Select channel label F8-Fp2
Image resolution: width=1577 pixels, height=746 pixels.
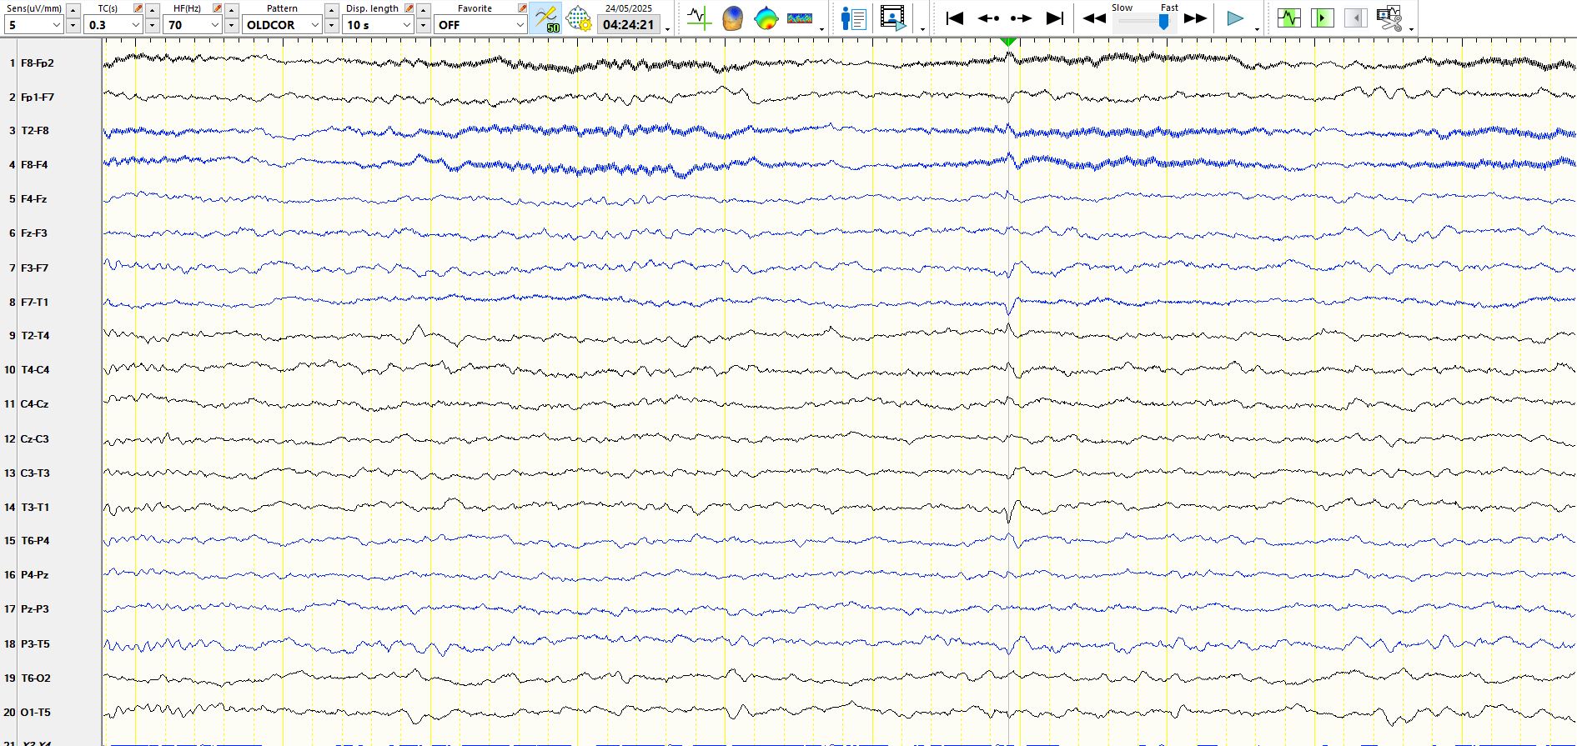tap(37, 63)
